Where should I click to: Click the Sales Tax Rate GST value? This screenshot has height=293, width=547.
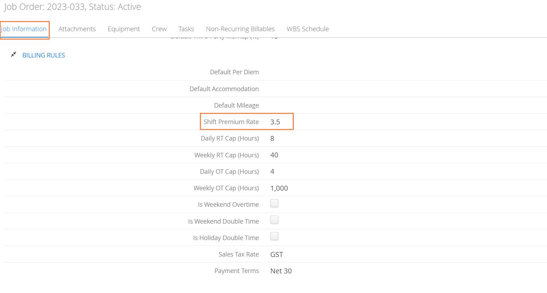(277, 254)
